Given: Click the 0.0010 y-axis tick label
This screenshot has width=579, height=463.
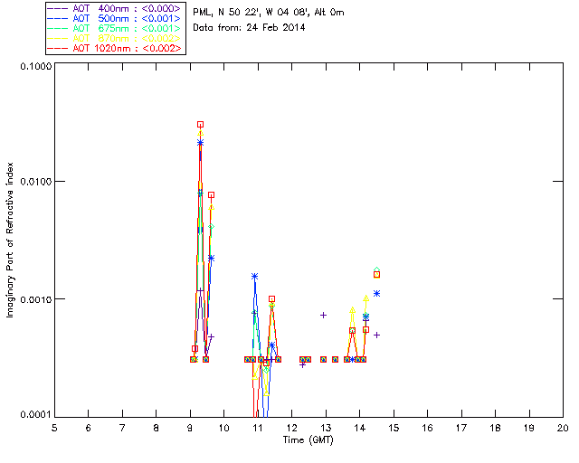Looking at the screenshot, I should click(35, 299).
